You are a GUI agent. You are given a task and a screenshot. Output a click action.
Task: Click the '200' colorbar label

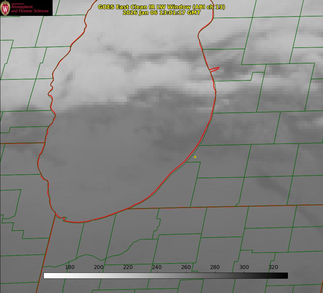coord(99,267)
